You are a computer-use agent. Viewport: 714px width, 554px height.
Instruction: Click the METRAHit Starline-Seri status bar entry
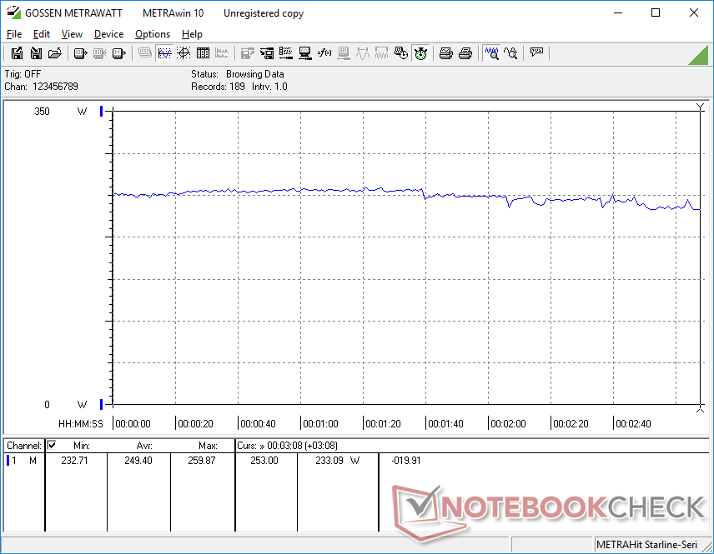(646, 545)
